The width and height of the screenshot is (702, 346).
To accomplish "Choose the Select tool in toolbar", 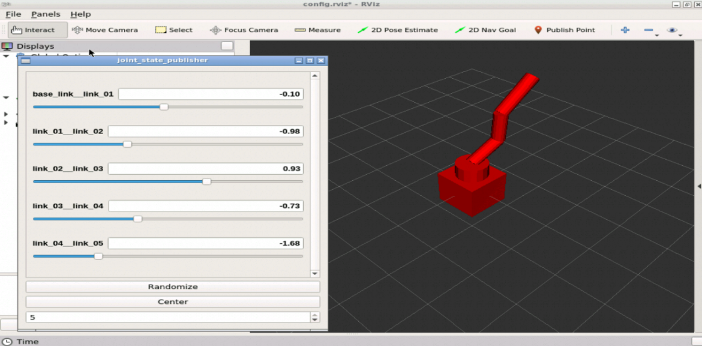I will (174, 30).
